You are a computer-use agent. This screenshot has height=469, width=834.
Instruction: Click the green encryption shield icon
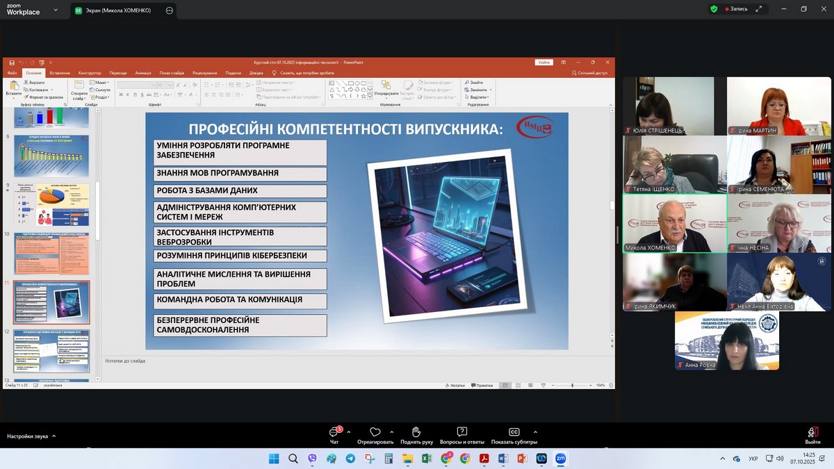point(714,9)
